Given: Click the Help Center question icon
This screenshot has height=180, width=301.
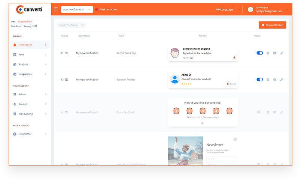Looking at the screenshot, I should 15,134.
